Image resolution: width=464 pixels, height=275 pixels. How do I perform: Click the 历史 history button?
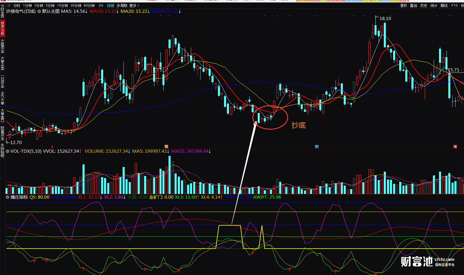(x=424, y=6)
